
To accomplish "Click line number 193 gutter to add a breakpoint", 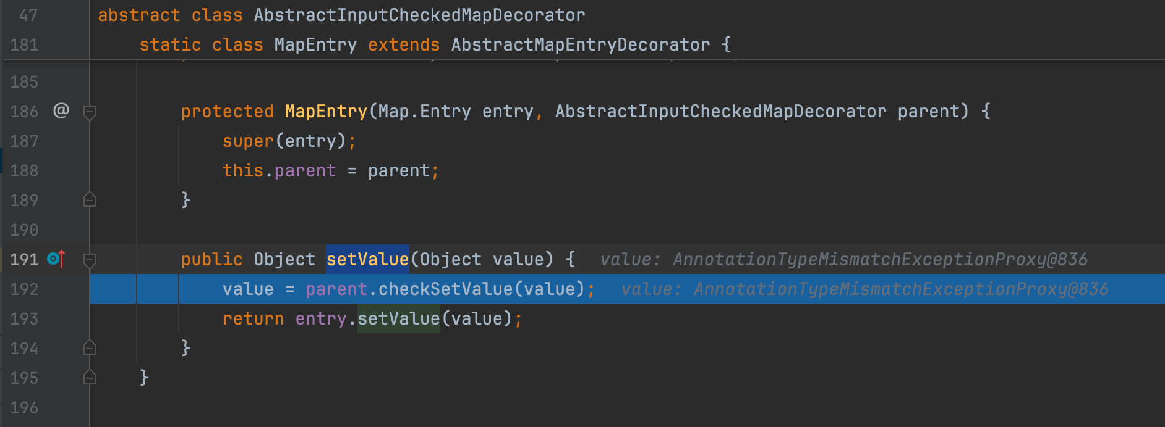I will point(25,318).
